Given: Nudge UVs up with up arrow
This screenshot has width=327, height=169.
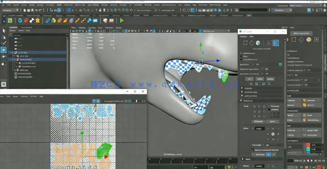Looking at the screenshot, I should coord(273,129).
